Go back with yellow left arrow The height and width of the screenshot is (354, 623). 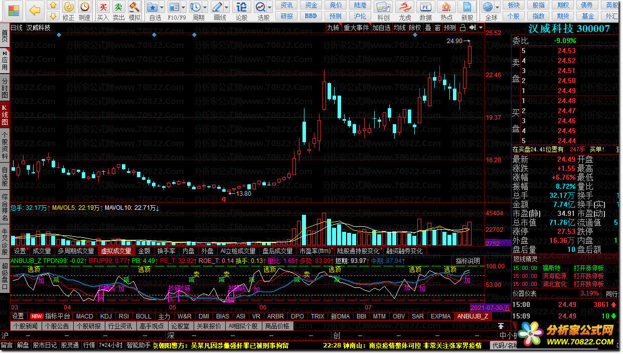pyautogui.click(x=34, y=10)
